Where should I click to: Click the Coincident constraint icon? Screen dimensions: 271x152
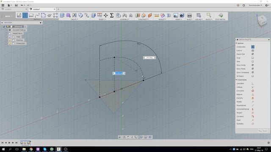click(253, 84)
